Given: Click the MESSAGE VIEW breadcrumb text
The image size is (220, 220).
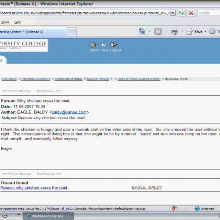Looking at the screenshot, I should point(176,79).
